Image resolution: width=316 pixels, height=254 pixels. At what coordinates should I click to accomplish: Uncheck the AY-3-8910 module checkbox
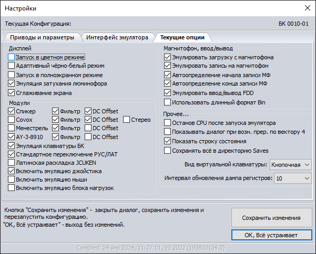(x=12, y=137)
